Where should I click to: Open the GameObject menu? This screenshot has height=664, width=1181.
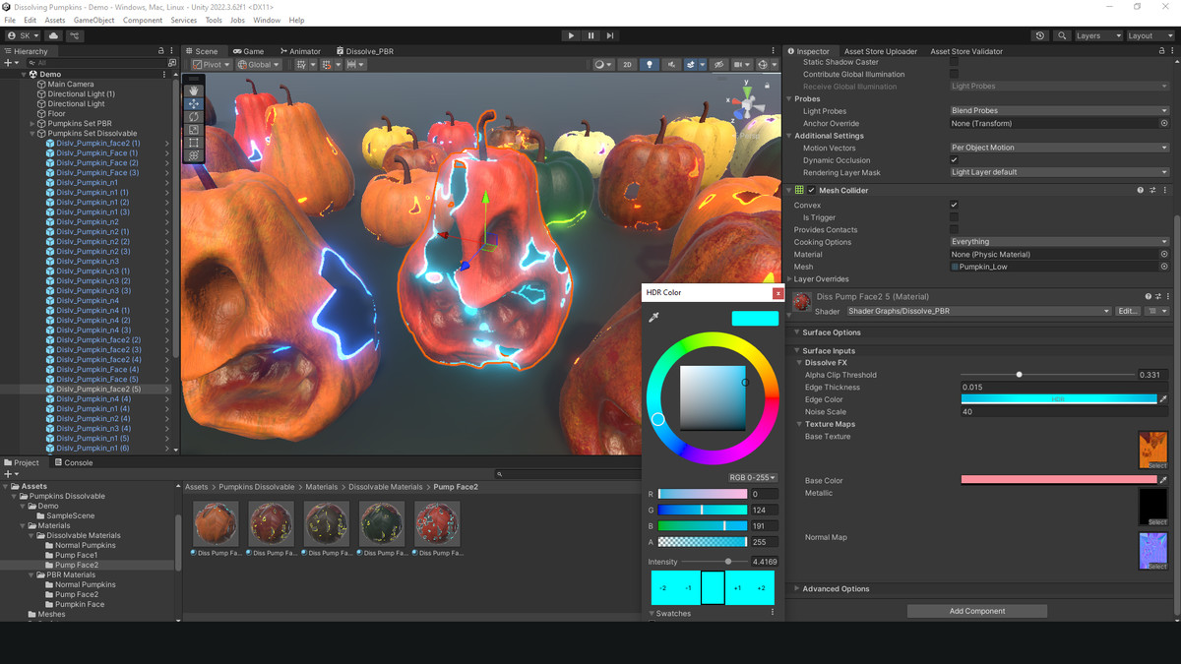pos(93,19)
